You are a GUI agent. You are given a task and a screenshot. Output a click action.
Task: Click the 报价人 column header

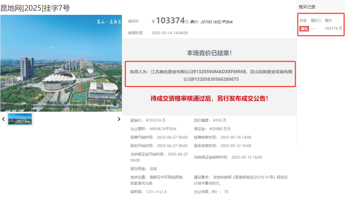(316, 20)
